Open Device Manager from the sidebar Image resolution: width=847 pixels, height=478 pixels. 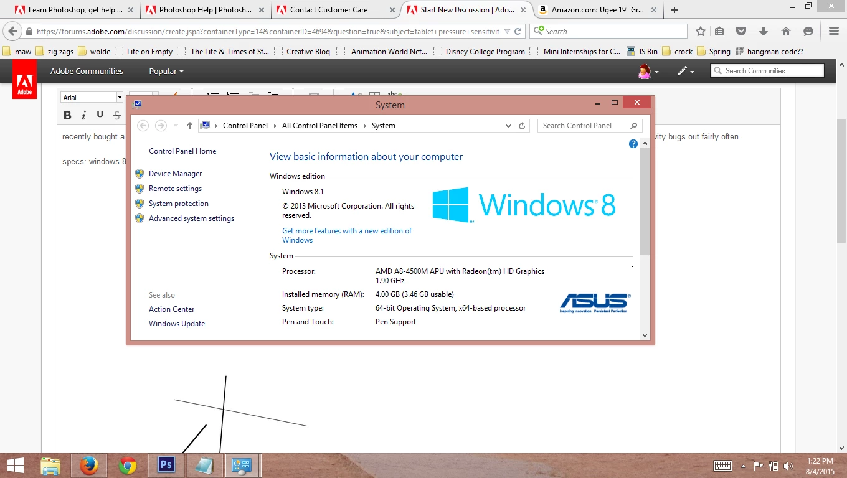tap(175, 174)
